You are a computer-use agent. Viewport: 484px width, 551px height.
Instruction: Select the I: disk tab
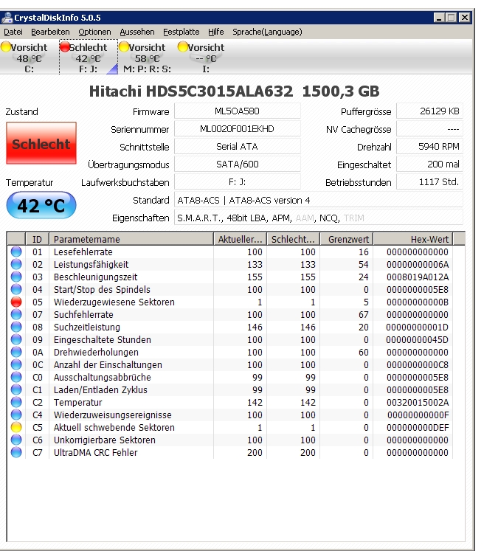click(206, 58)
